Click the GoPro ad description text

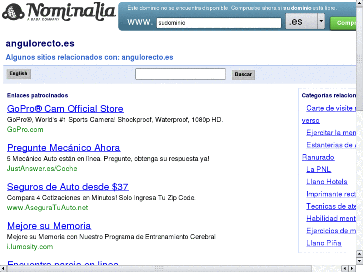115,120
